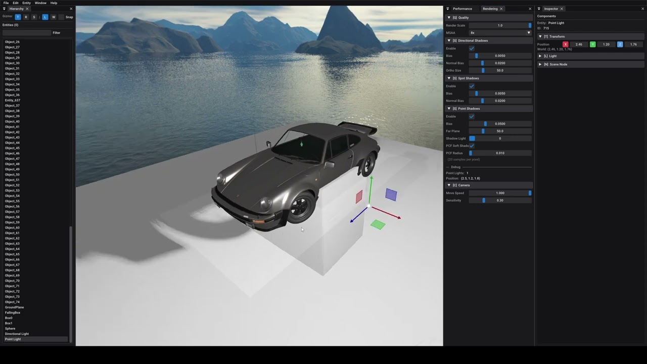The height and width of the screenshot is (364, 647).
Task: Click the green light marker above the car
Action: pos(301,144)
